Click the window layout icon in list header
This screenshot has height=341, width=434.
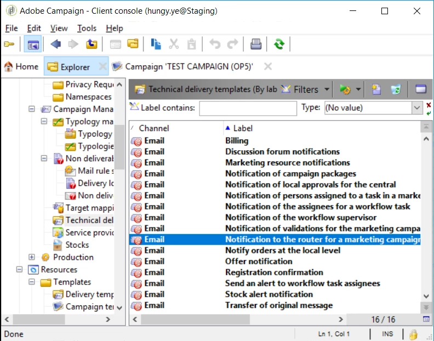point(421,89)
